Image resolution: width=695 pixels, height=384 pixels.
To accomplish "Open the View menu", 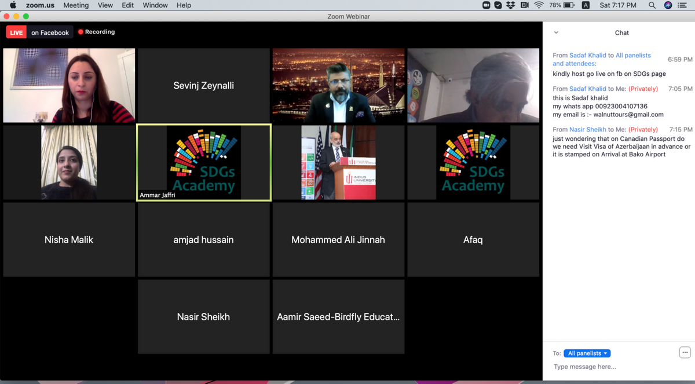I will [x=105, y=5].
